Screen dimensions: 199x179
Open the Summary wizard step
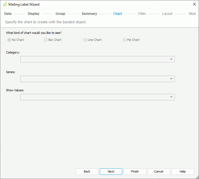[x=89, y=14]
